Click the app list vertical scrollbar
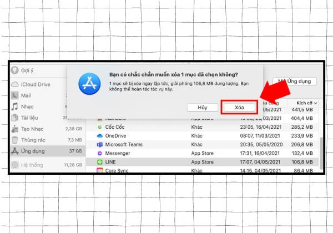Viewport: 333px width, 233px height. pos(321,153)
